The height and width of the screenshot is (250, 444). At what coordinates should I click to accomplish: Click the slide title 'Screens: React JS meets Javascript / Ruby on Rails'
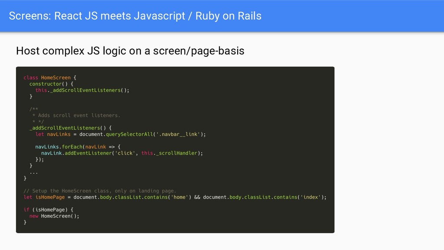(135, 16)
